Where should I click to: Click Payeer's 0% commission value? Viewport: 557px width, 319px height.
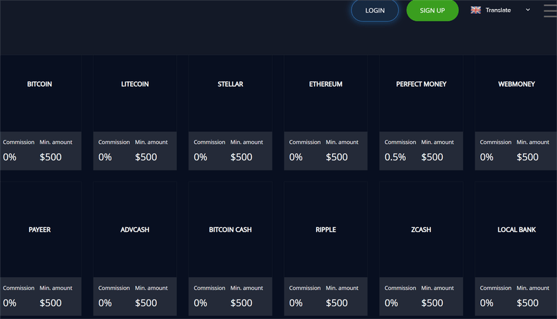click(x=10, y=303)
